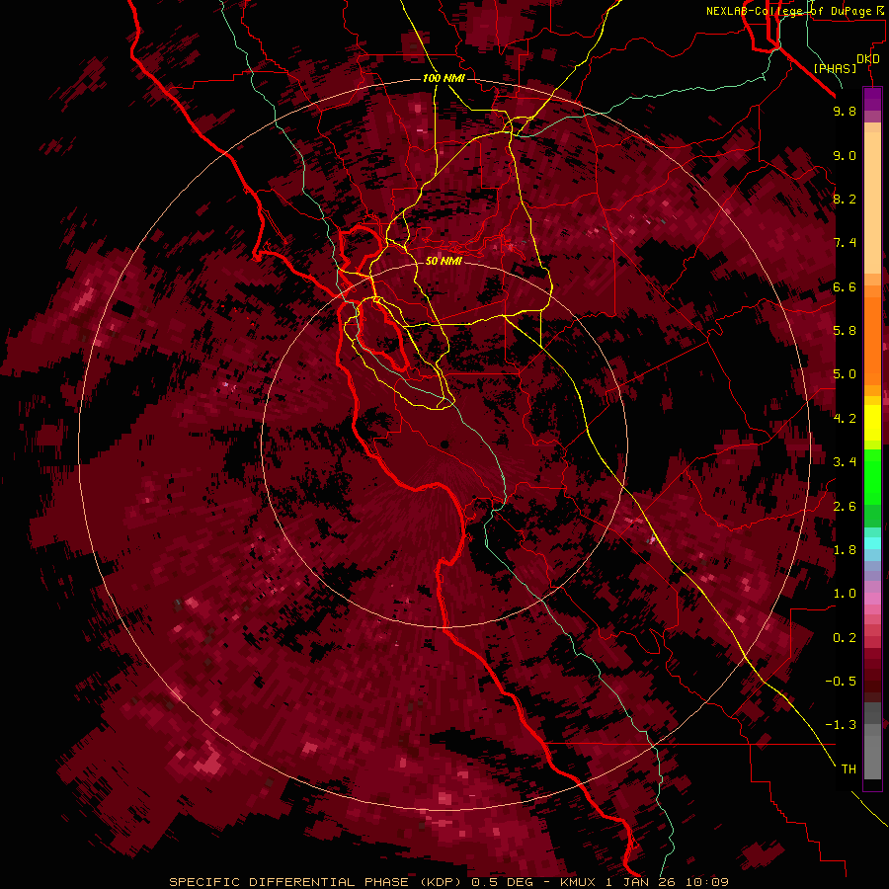Pick the 5.8 scale value
Image resolution: width=889 pixels, height=889 pixels.
point(845,331)
